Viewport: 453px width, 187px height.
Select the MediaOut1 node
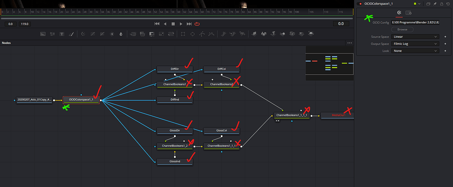(337, 115)
